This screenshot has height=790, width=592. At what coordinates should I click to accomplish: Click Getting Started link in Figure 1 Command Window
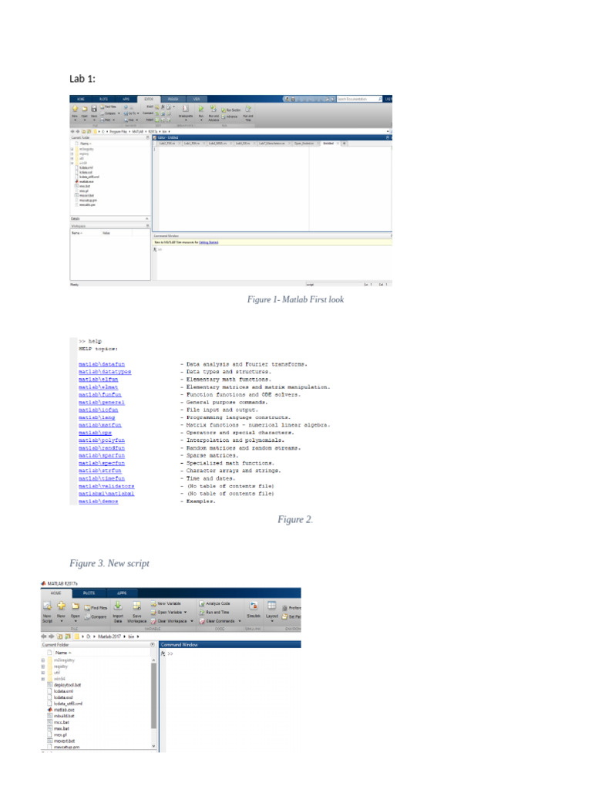208,242
